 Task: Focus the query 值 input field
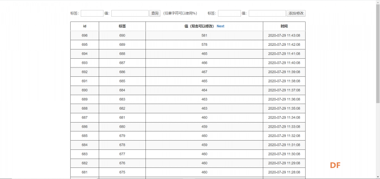(130, 13)
